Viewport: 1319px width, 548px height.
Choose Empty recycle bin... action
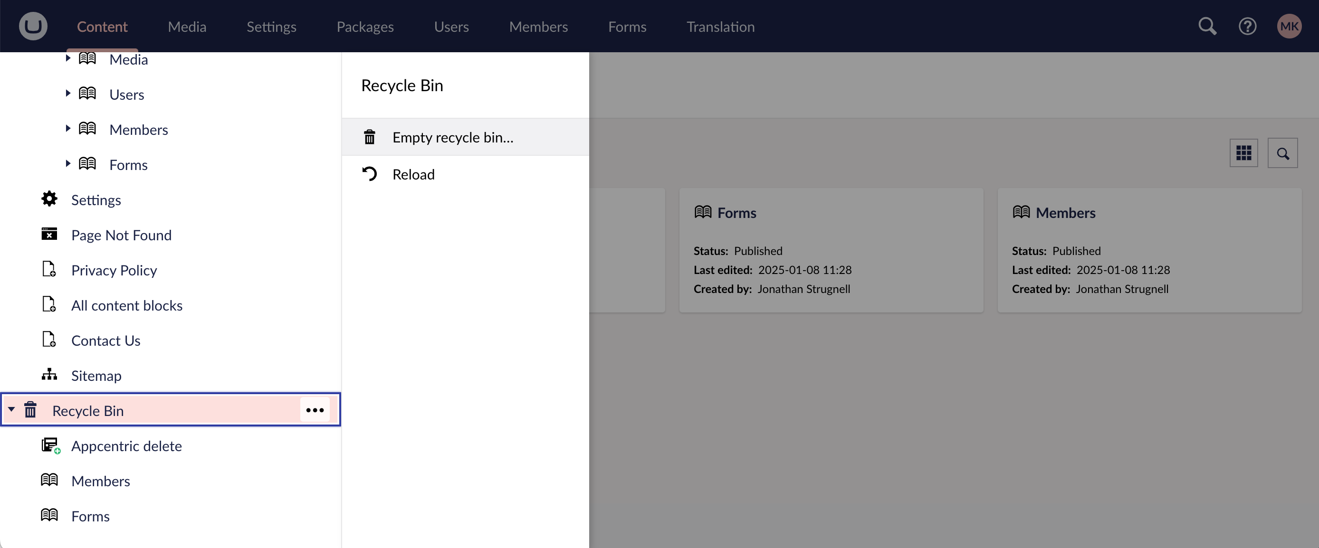tap(465, 137)
